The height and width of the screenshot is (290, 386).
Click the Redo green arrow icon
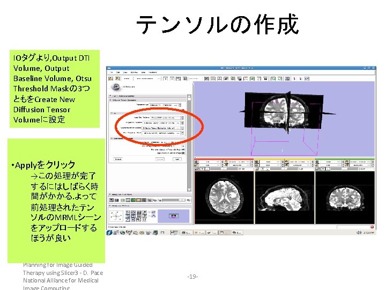point(280,78)
